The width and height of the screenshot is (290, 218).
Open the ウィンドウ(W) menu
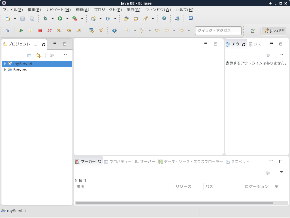click(158, 10)
